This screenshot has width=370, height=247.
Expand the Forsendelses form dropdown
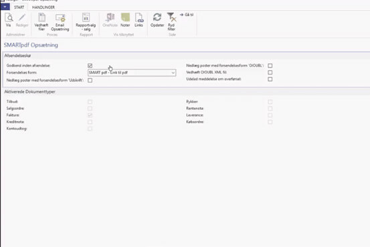coord(173,73)
